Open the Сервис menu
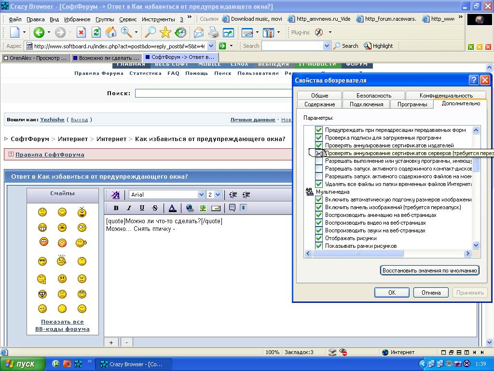The width and height of the screenshot is (494, 371). tap(128, 19)
